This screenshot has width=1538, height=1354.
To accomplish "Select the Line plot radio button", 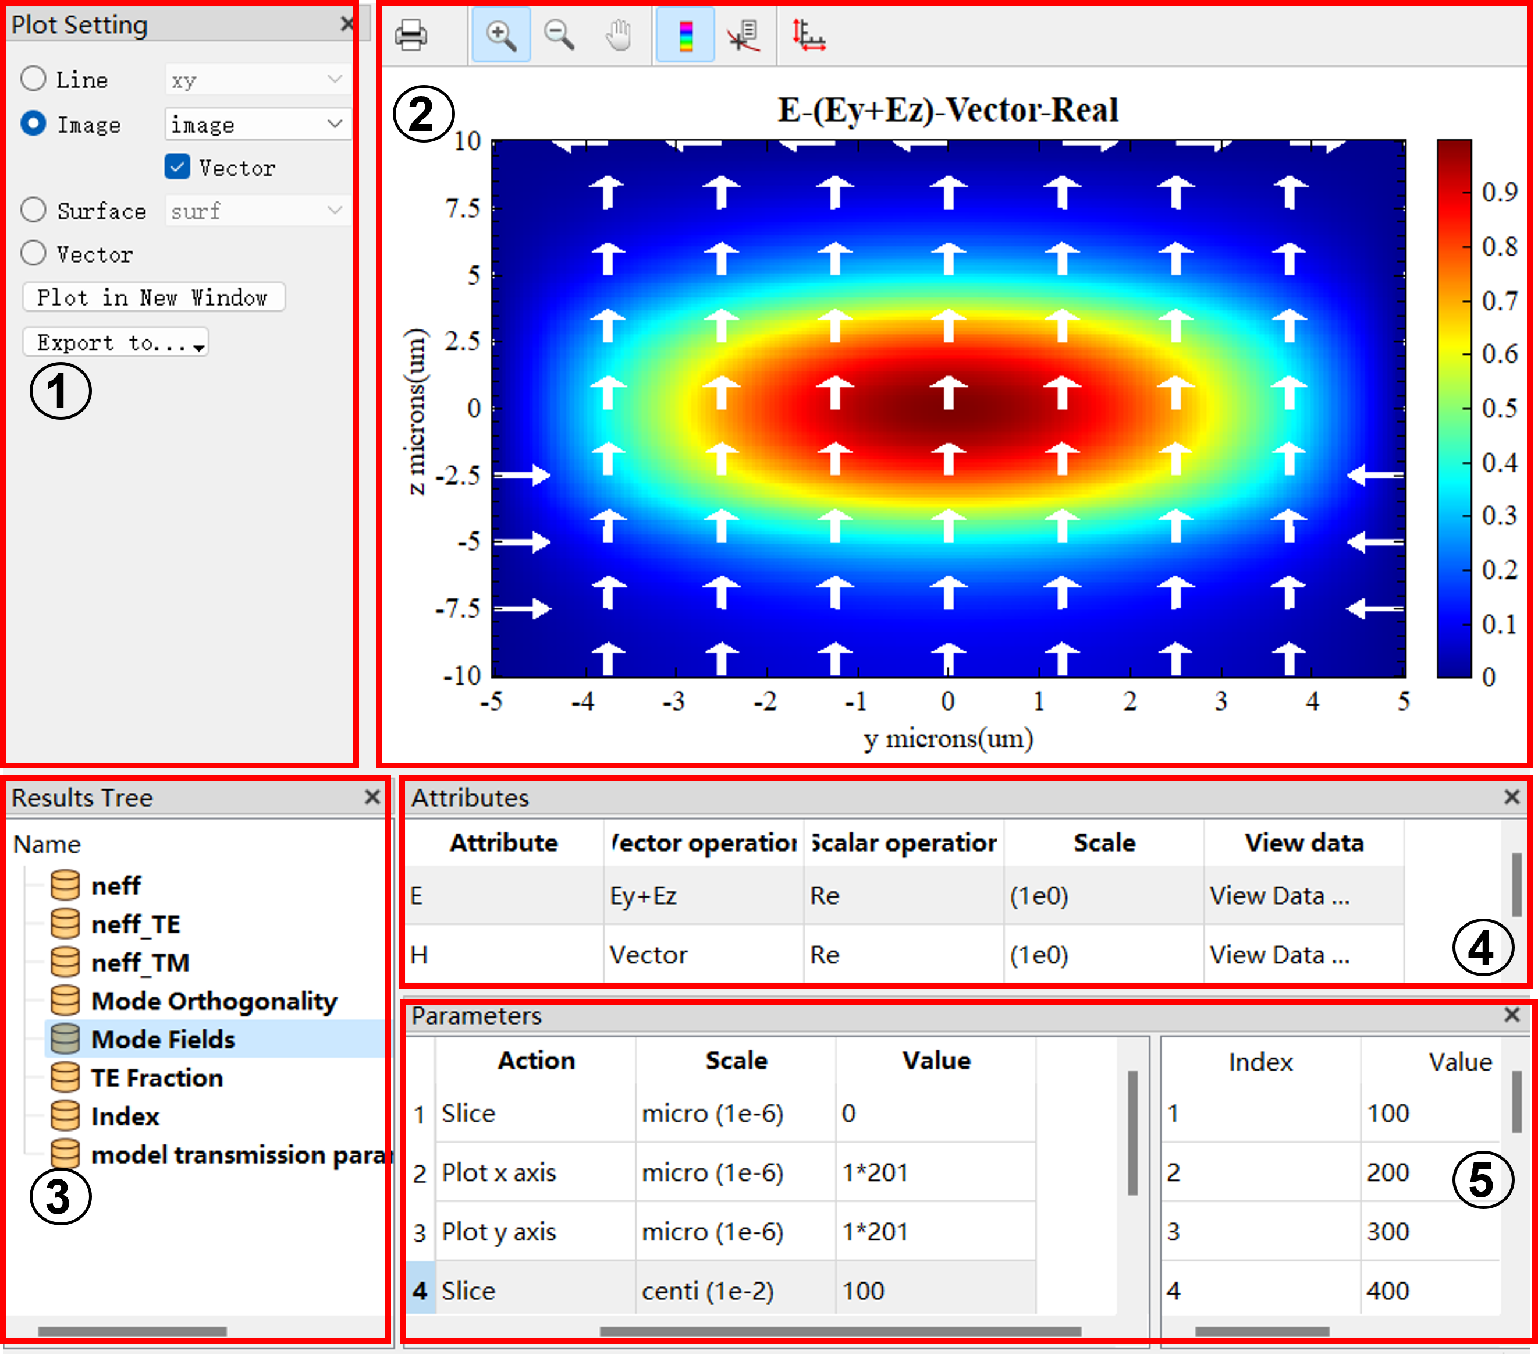I will click(33, 78).
